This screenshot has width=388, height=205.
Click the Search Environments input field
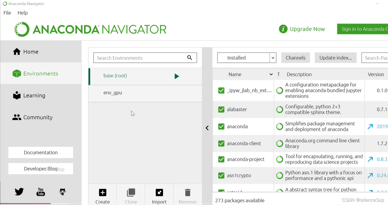(145, 58)
